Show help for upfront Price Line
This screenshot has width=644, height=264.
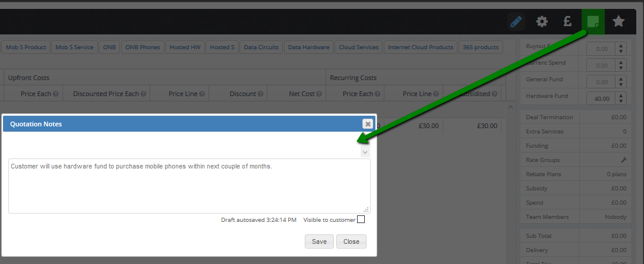[x=201, y=94]
